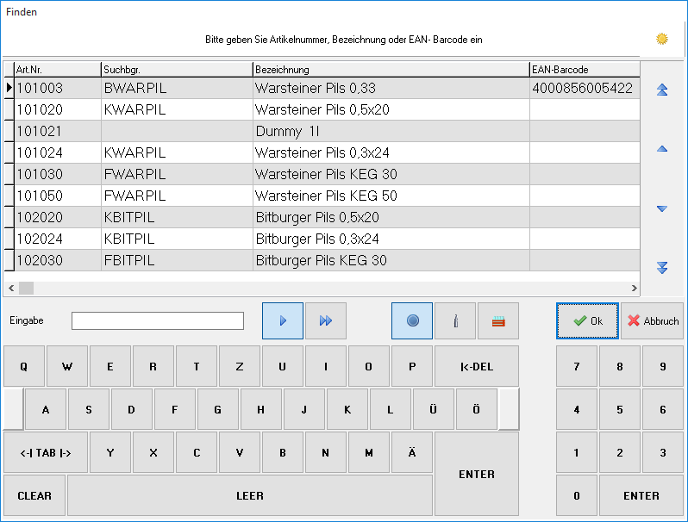
Task: Tap the H key
Action: 260,409
